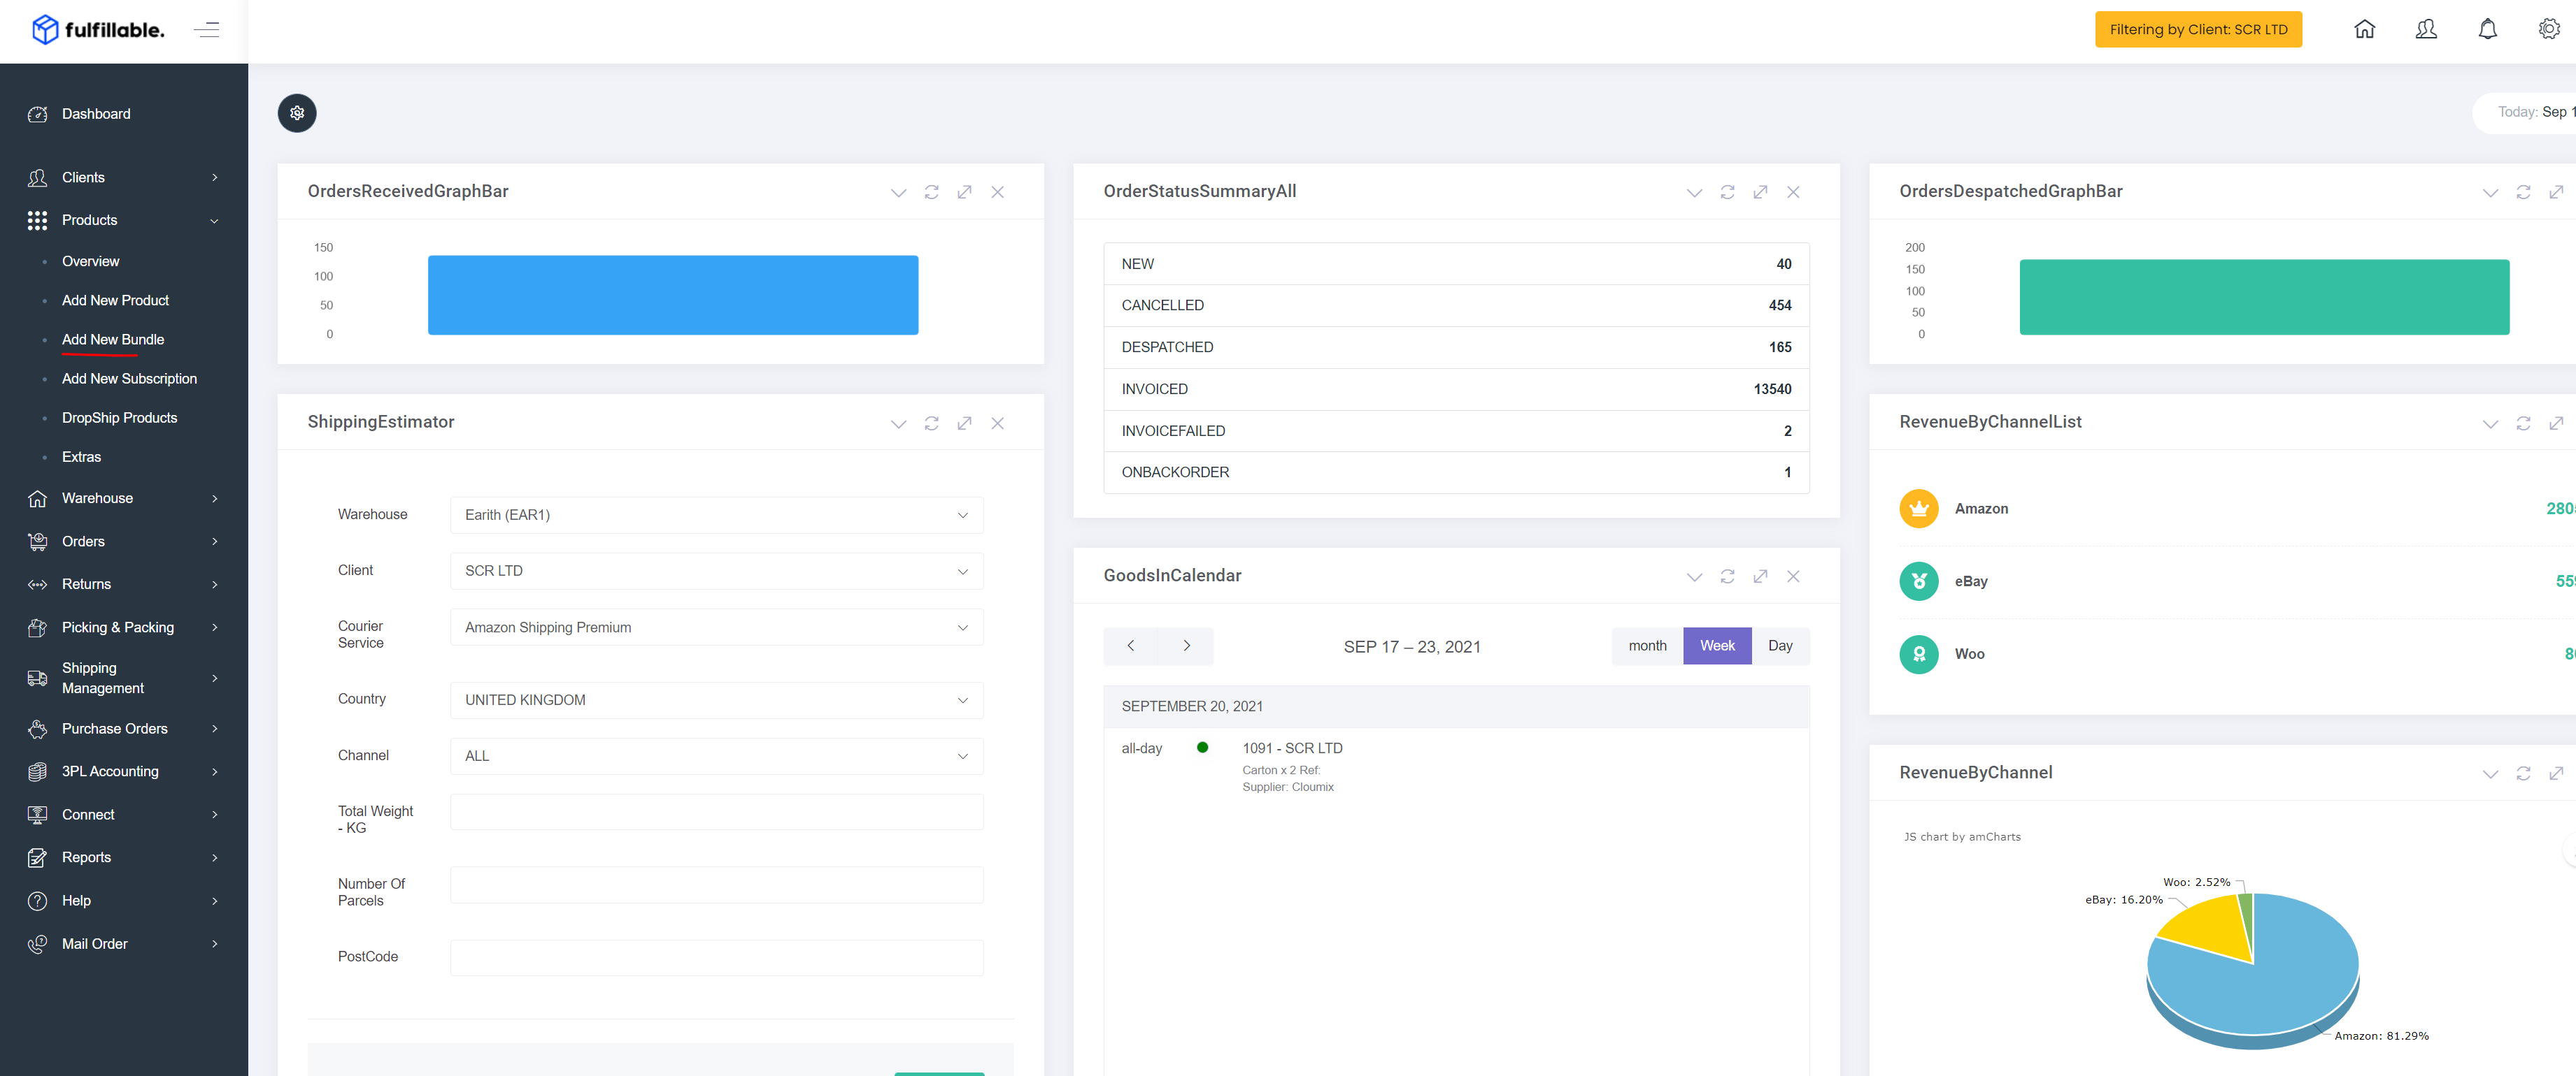Close the GoodsInCalendar widget
Viewport: 2576px width, 1076px height.
[1793, 576]
